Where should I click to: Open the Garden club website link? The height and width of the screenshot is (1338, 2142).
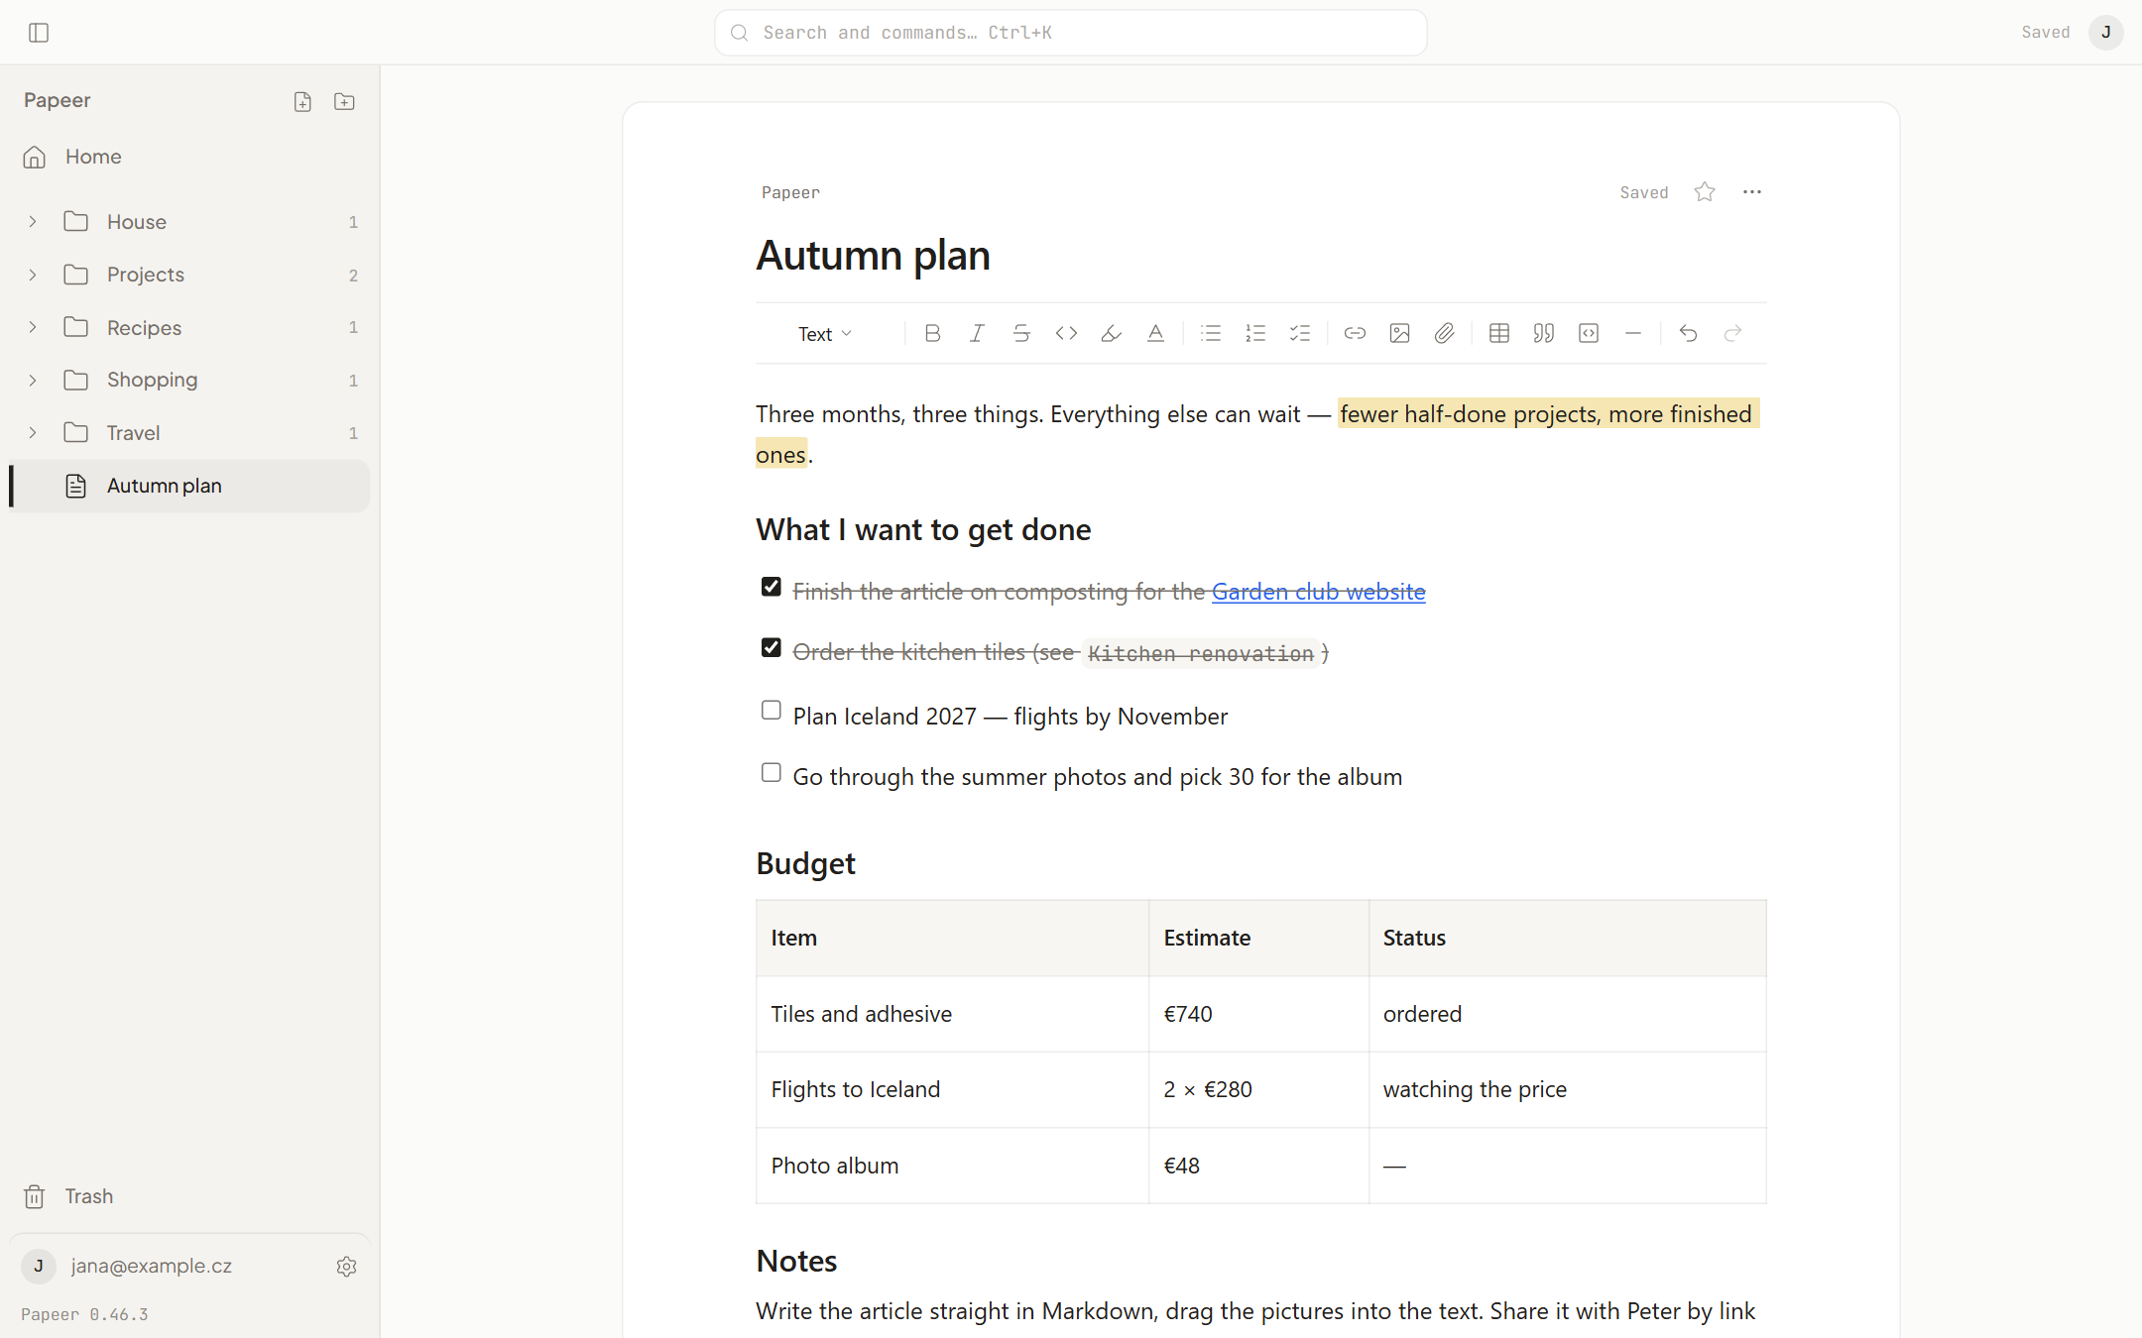click(1318, 592)
